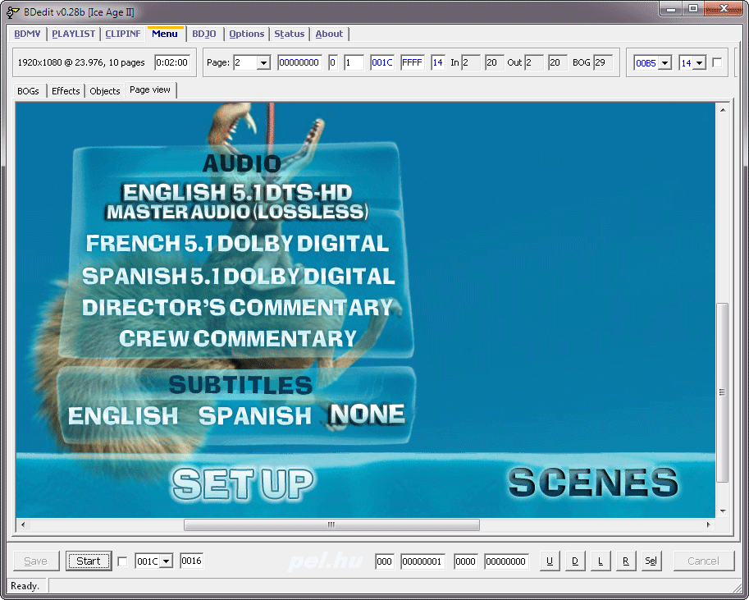Click the 0:02:00 time field
This screenshot has height=600, width=749.
click(172, 62)
